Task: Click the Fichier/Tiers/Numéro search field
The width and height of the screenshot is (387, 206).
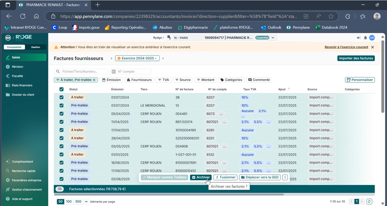Action: pyautogui.click(x=81, y=71)
